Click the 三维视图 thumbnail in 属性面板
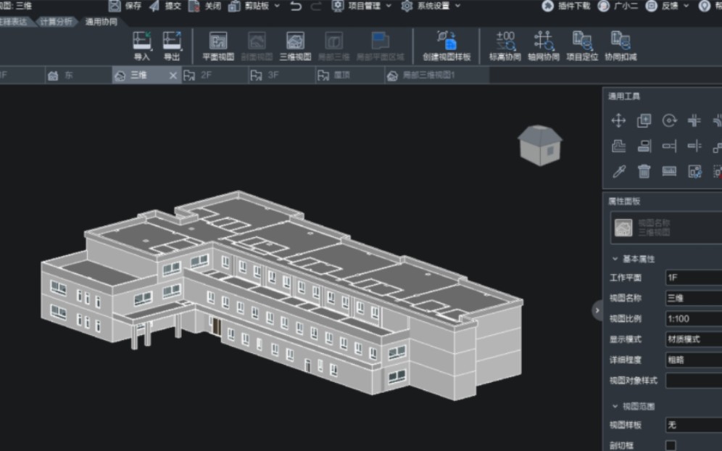Screen dimensions: 722x451 click(623, 228)
